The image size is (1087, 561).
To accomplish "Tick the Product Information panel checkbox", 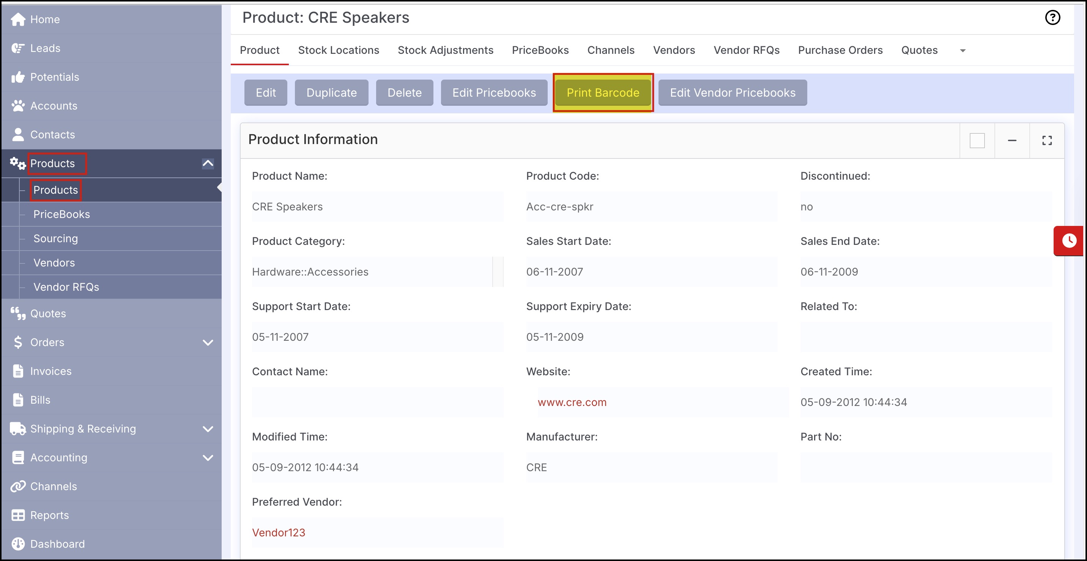I will tap(977, 140).
